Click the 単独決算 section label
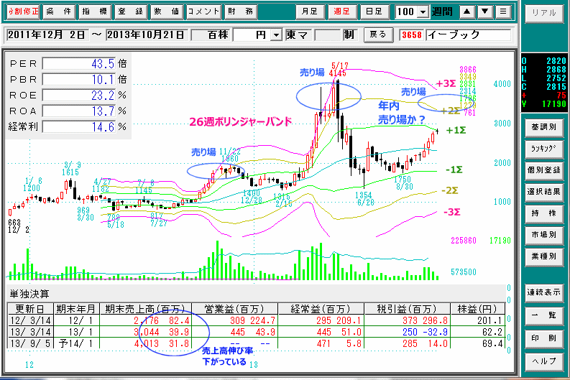Image resolution: width=570 pixels, height=380 pixels. (x=29, y=294)
